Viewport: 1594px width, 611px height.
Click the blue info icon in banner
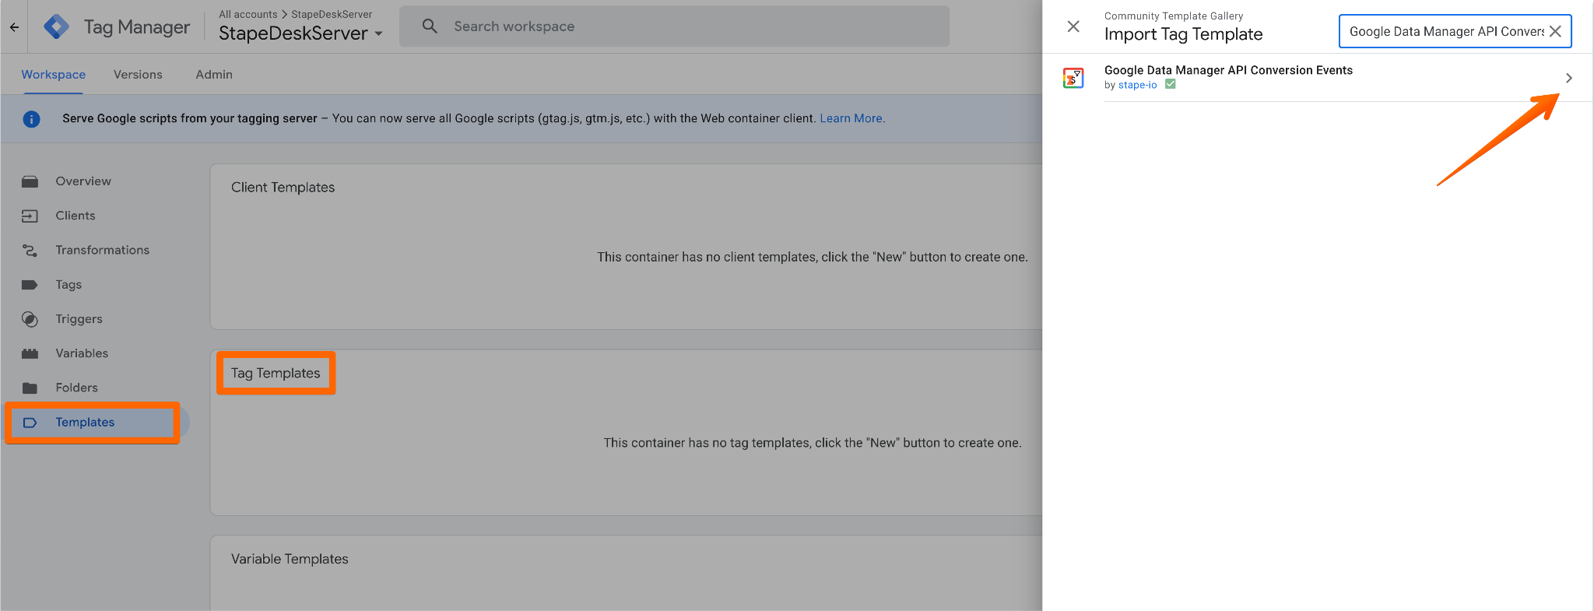tap(31, 119)
